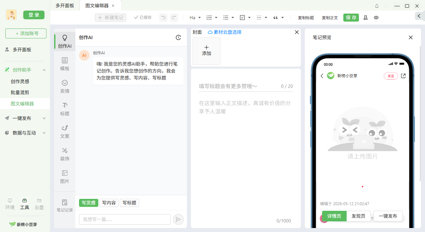This screenshot has width=425, height=232.
Task: Click the green 登录 button
Action: tap(34, 15)
